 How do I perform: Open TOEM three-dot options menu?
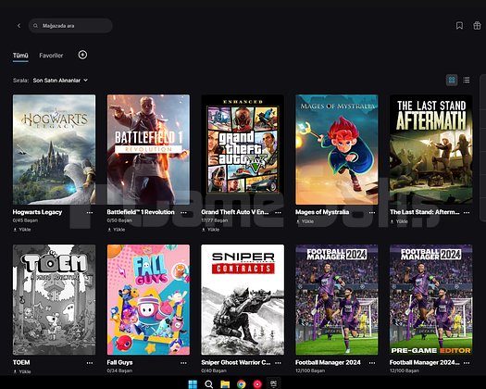pyautogui.click(x=90, y=363)
